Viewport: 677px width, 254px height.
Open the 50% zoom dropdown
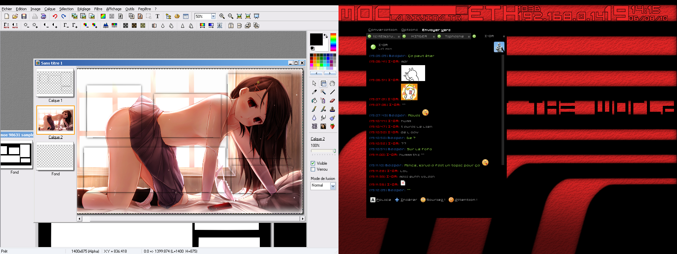point(213,16)
